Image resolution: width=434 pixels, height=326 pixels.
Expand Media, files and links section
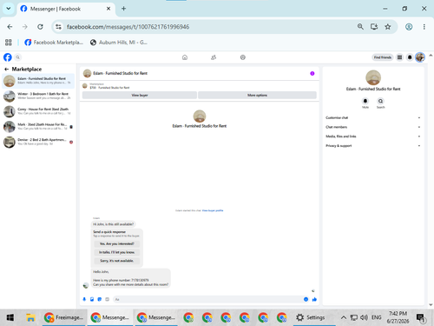click(x=373, y=136)
